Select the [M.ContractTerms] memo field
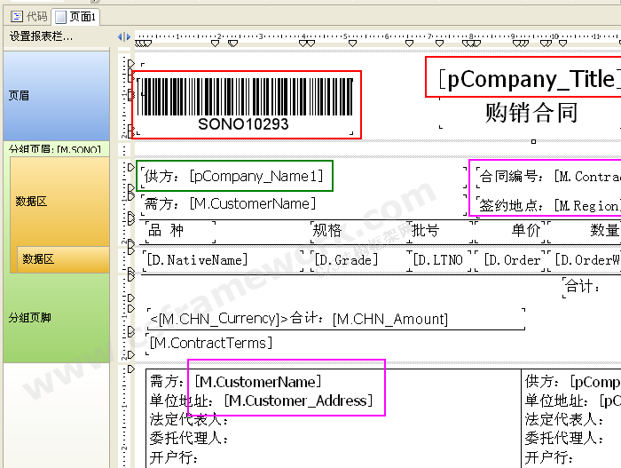This screenshot has width=621, height=468. pos(211,343)
